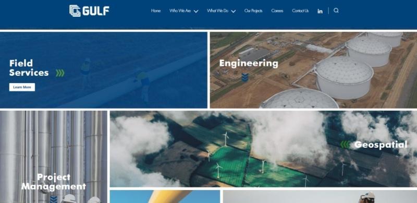
Task: Select the Engineering tile heading
Action: [249, 63]
